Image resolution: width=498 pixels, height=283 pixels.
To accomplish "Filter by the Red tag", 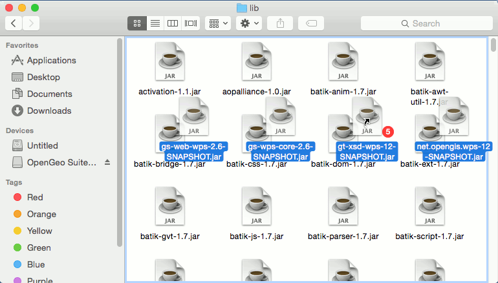I will (x=35, y=197).
